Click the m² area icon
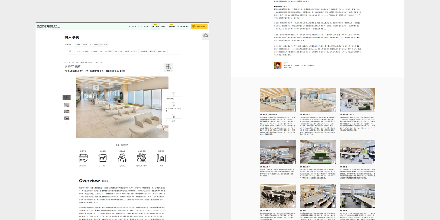Screen dimensions: 440x220 point(103,158)
